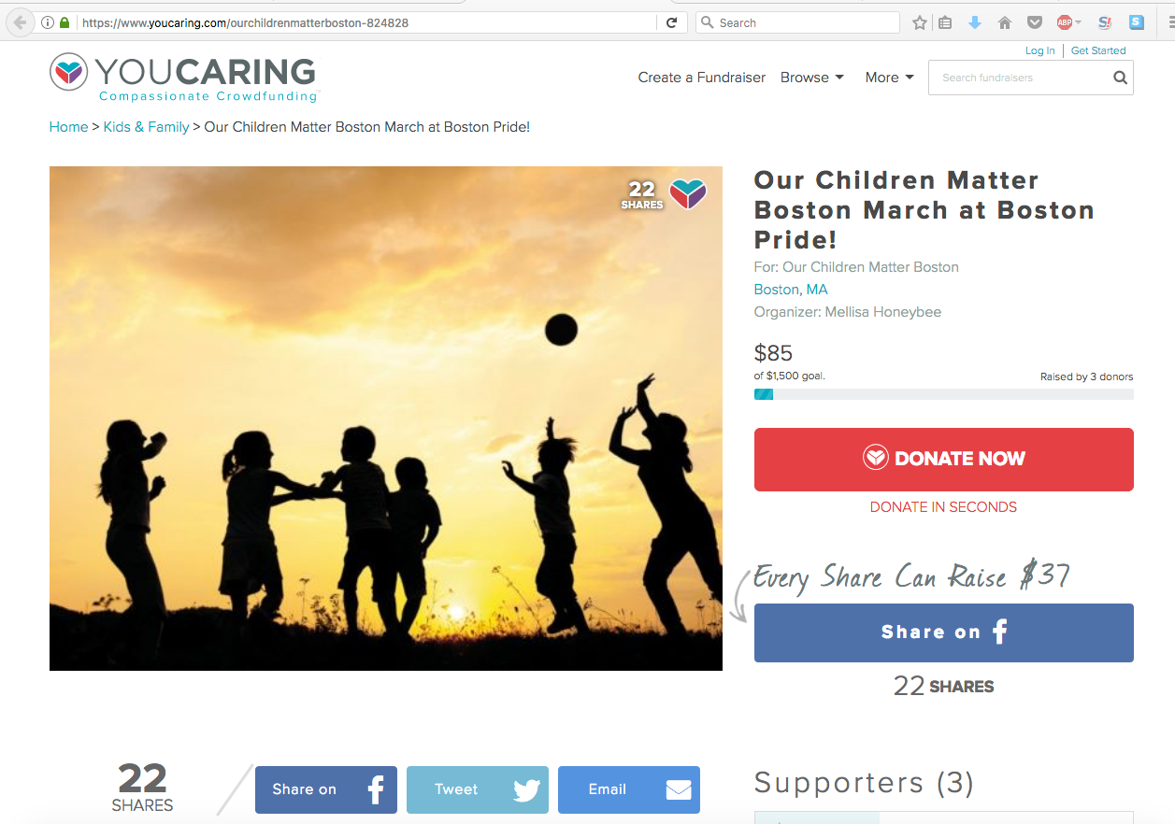Go to browser home via house icon
Screen dimensions: 1175x824
[1005, 22]
